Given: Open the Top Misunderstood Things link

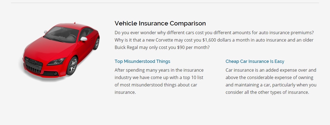Looking at the screenshot, I should [142, 61].
